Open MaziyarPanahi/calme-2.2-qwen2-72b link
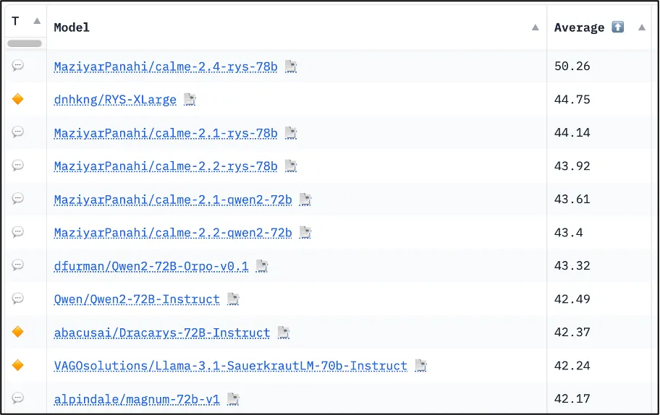 click(173, 233)
